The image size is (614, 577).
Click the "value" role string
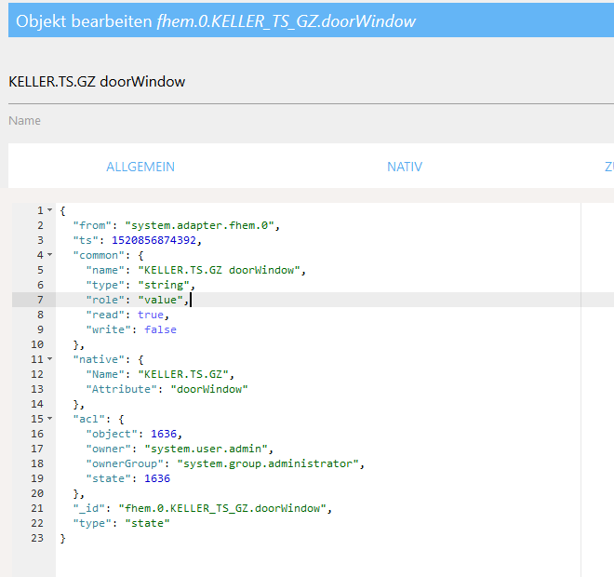[161, 300]
